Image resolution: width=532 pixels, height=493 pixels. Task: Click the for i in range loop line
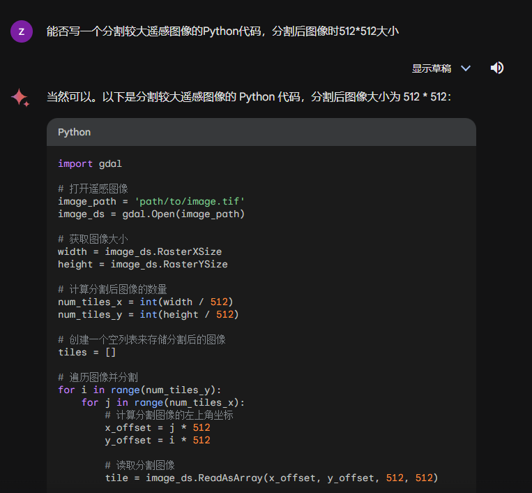click(x=139, y=390)
